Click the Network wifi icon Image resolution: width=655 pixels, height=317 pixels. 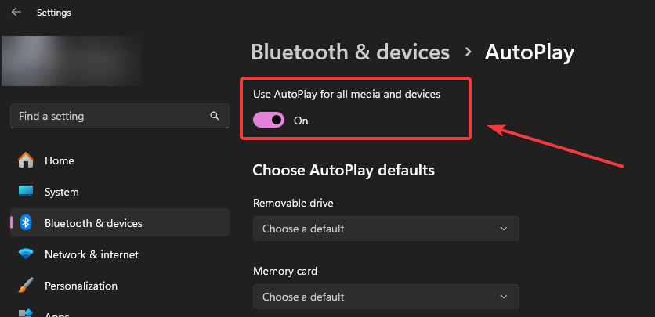coord(26,254)
